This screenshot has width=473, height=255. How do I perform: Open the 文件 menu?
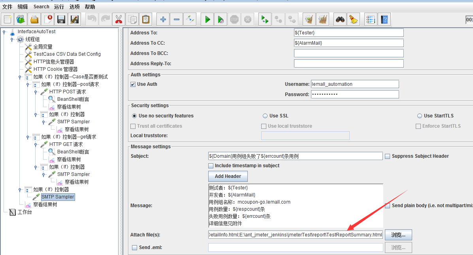(x=7, y=7)
